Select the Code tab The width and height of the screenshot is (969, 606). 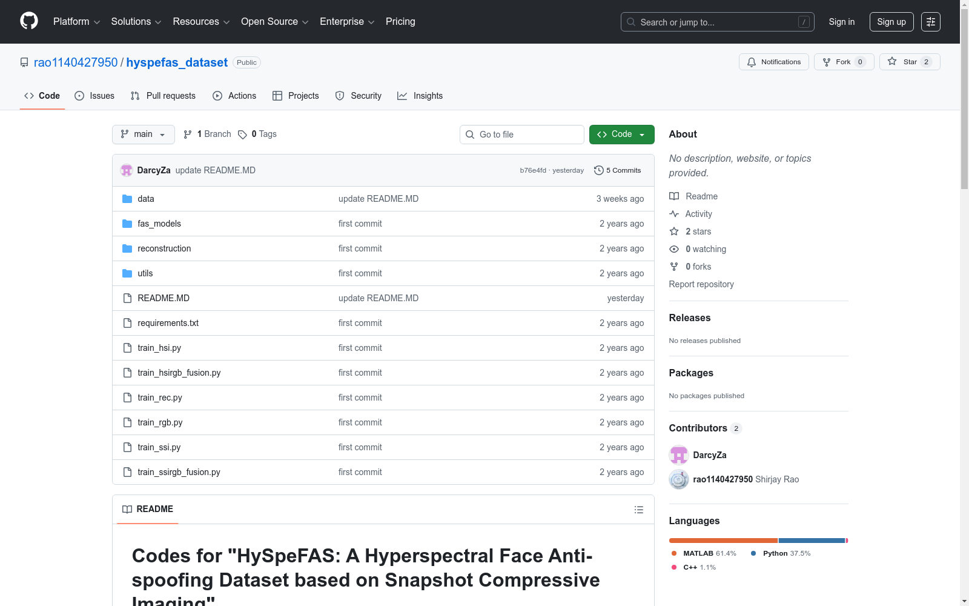tap(42, 96)
